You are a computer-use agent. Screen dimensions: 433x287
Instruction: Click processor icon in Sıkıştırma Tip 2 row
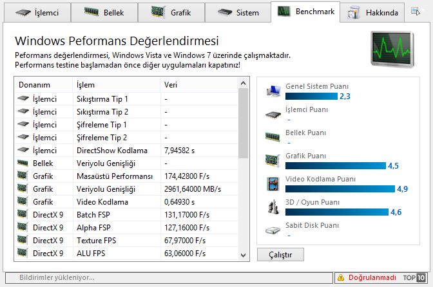23,111
